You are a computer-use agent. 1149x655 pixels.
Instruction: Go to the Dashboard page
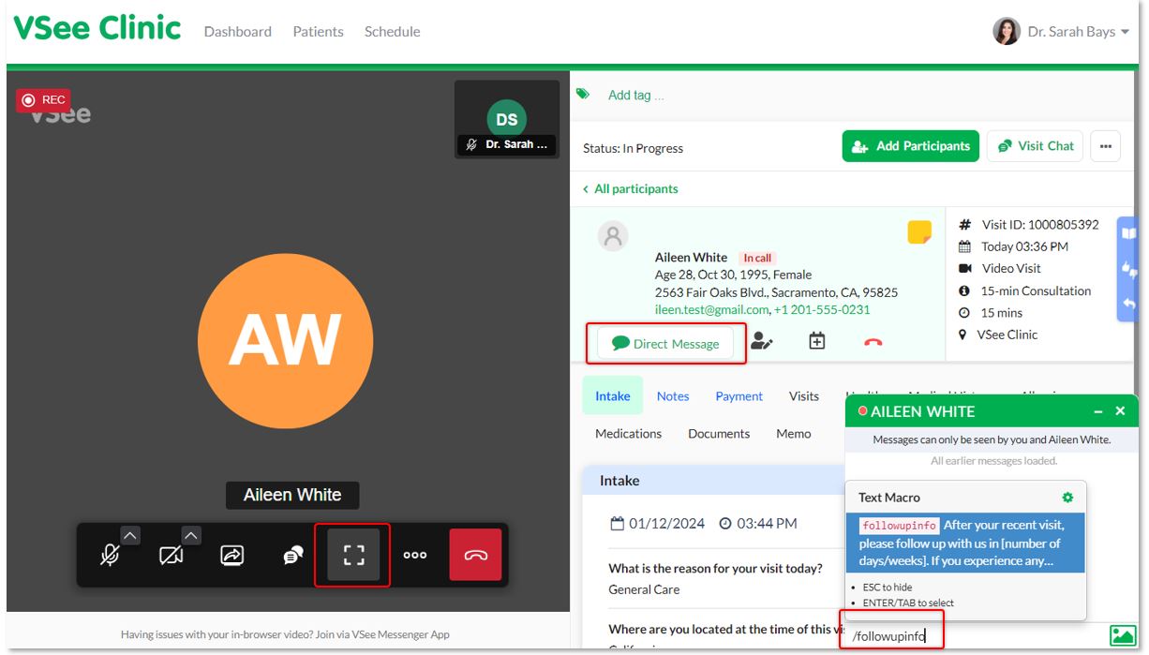(x=238, y=31)
